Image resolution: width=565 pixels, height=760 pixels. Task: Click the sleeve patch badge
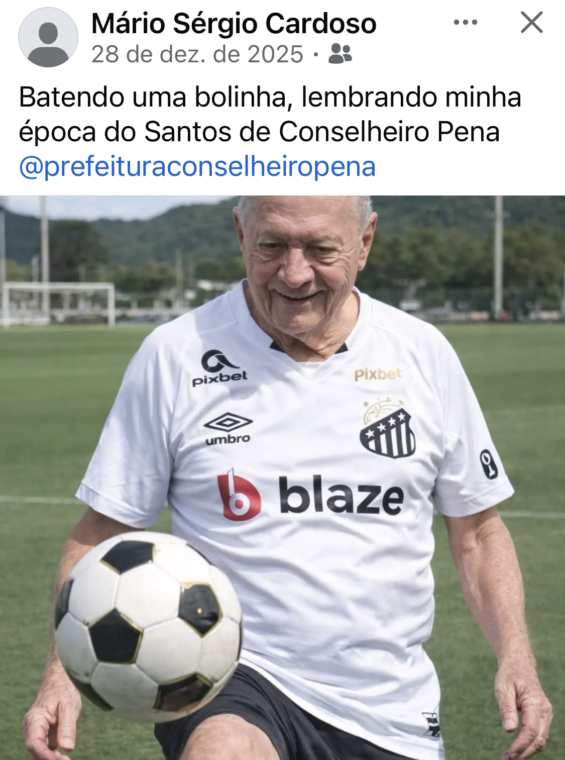click(488, 464)
